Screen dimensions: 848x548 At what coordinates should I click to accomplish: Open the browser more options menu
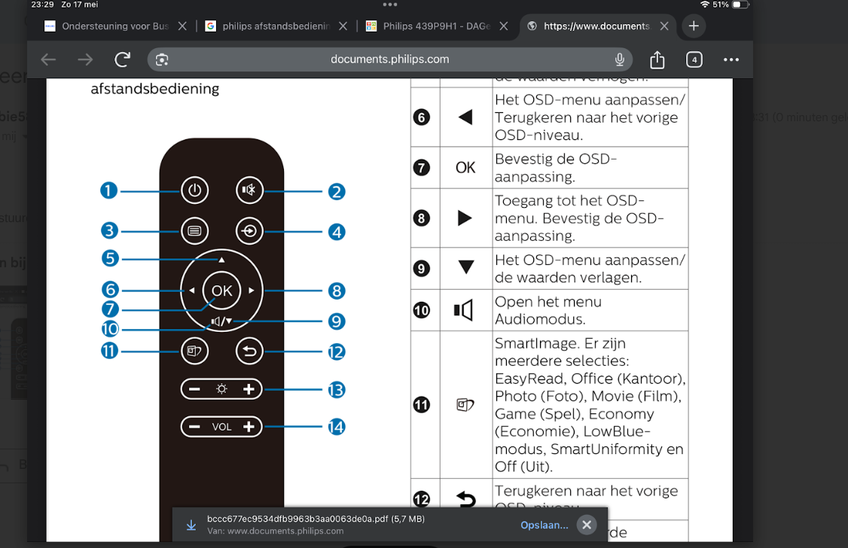tap(731, 59)
